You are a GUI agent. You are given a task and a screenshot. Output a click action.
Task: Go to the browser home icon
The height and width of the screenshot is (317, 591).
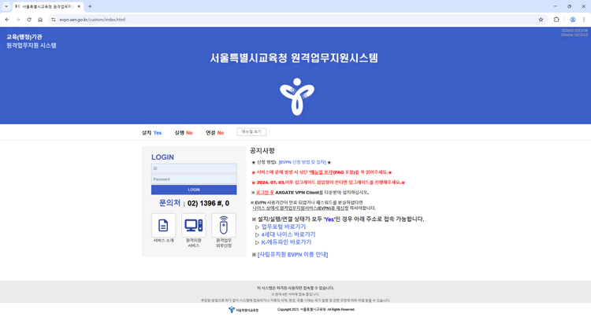(40, 20)
